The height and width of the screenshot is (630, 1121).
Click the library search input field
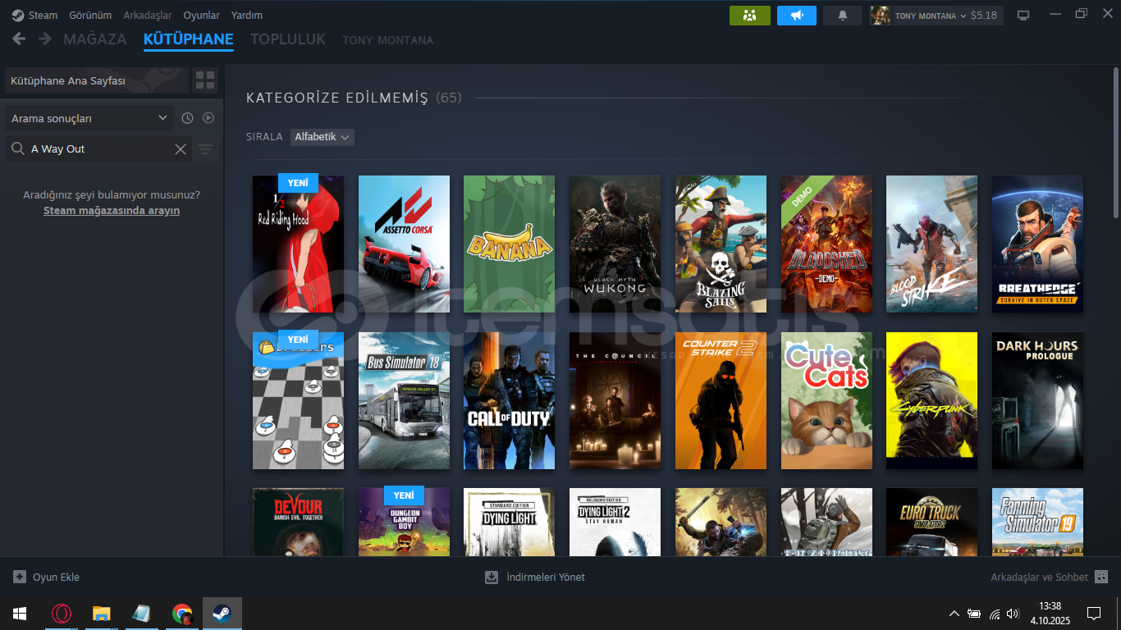(x=100, y=149)
